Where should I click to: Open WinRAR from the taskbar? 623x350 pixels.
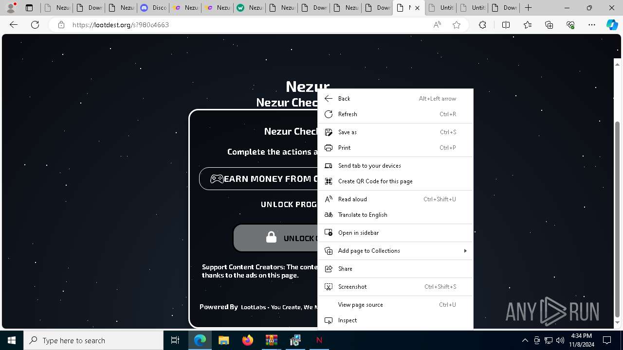271,340
